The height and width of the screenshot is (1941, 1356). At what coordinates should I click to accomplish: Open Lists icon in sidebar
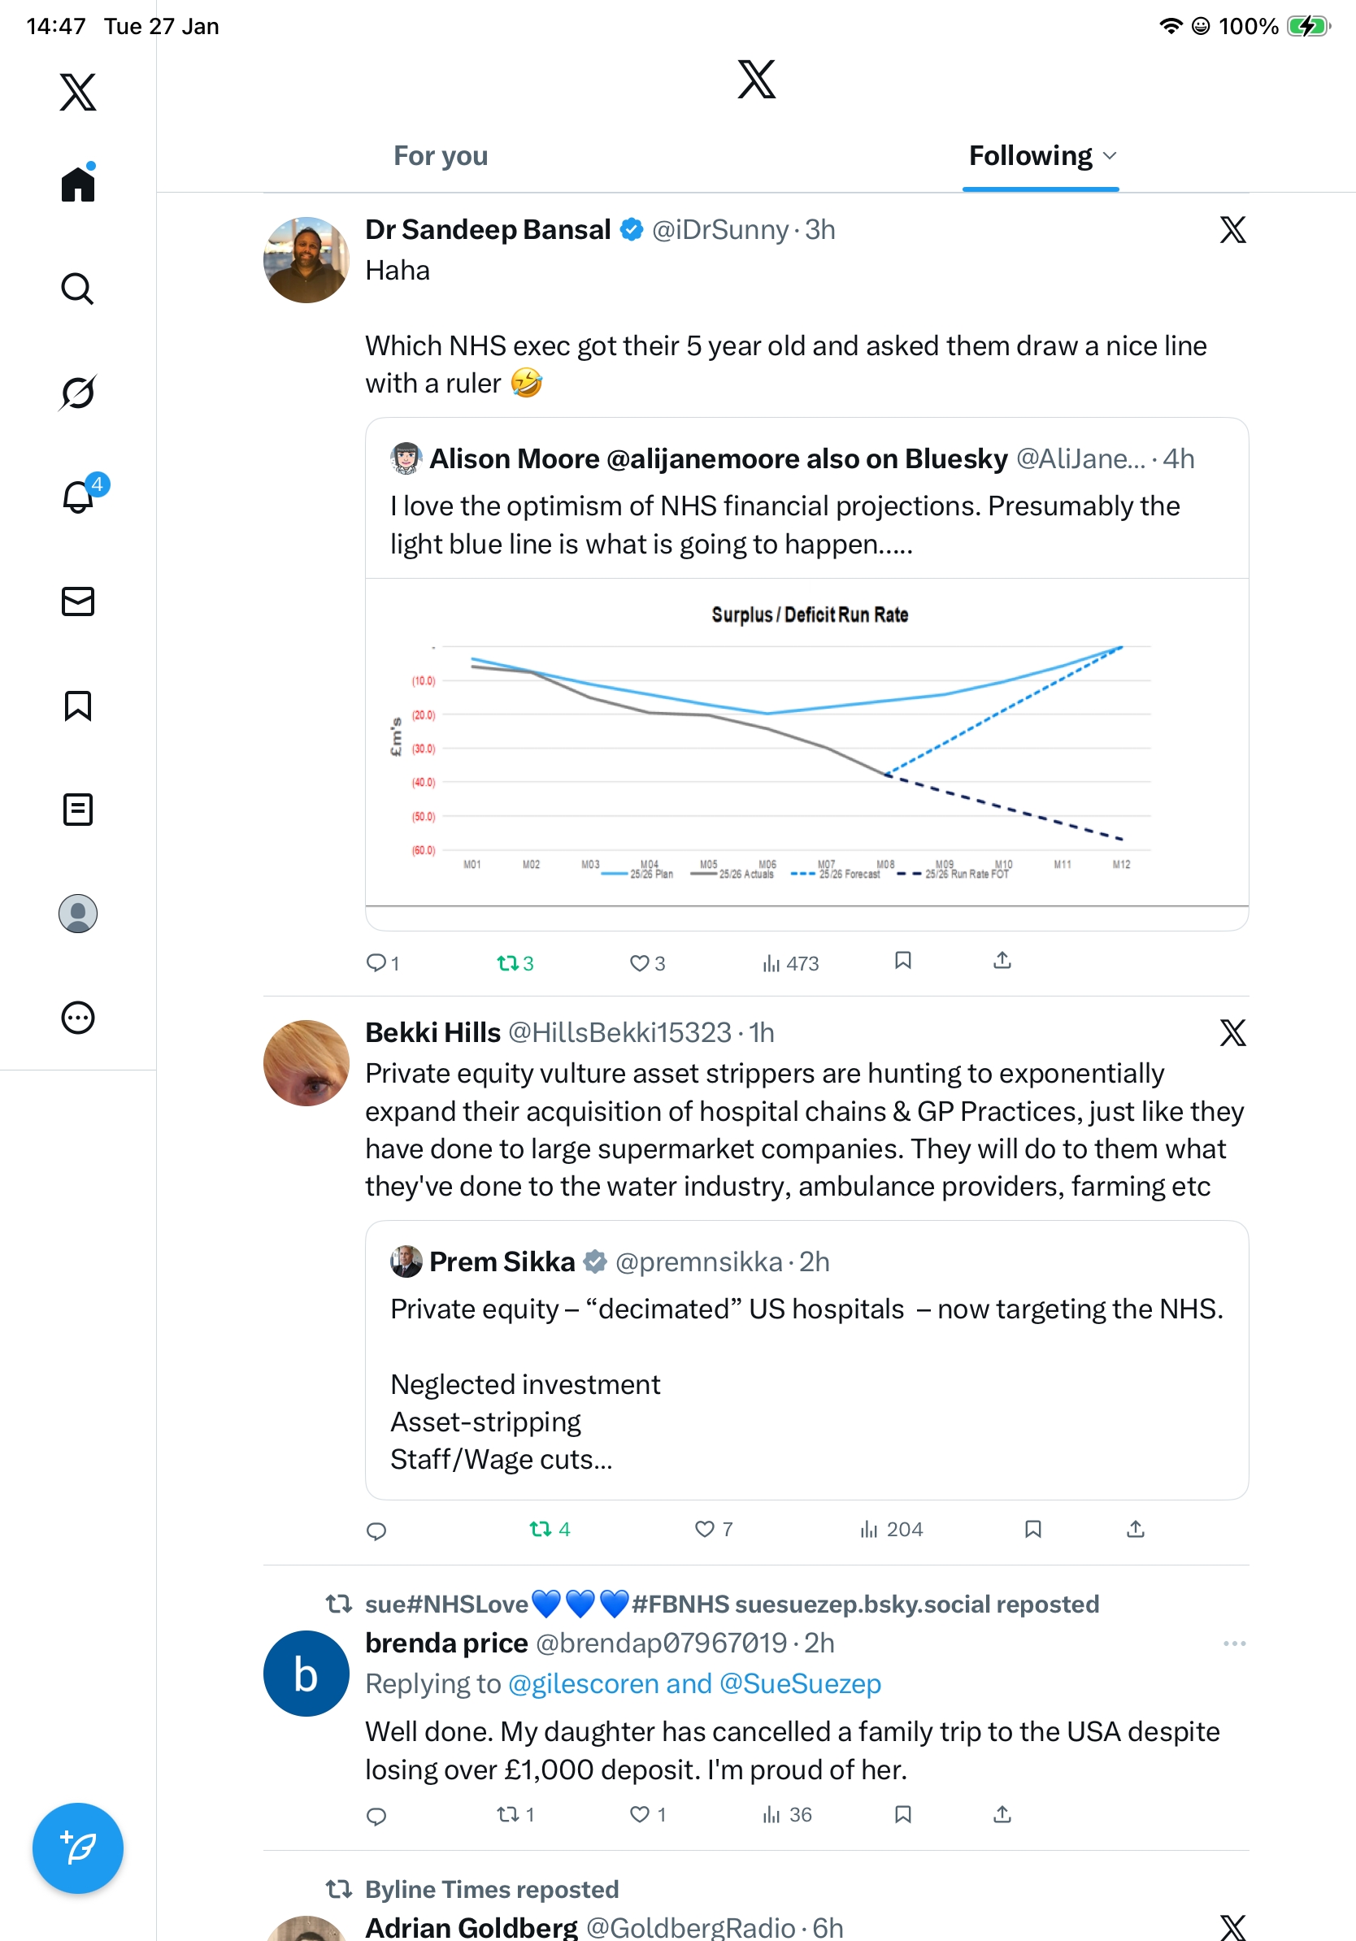click(x=78, y=809)
